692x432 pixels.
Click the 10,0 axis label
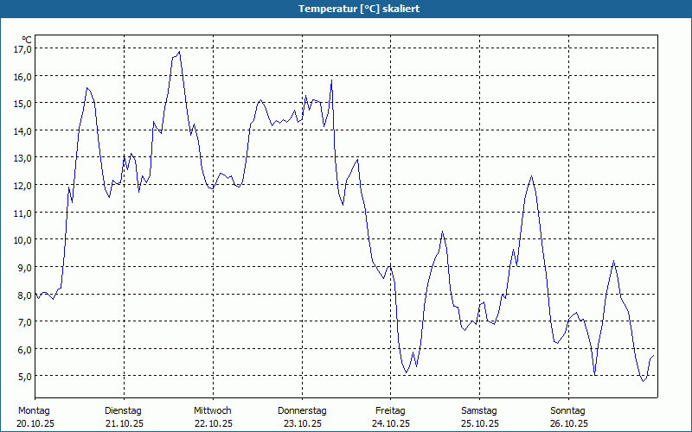point(23,240)
